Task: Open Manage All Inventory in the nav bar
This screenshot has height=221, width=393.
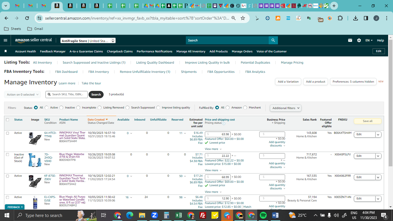Action: tap(191, 52)
